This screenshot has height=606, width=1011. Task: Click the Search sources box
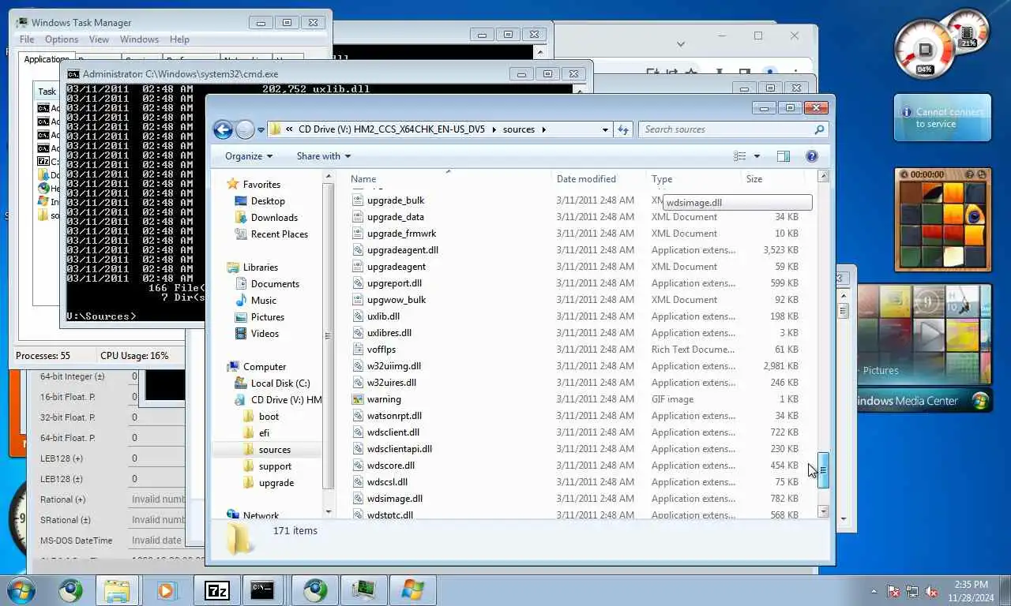(x=727, y=129)
